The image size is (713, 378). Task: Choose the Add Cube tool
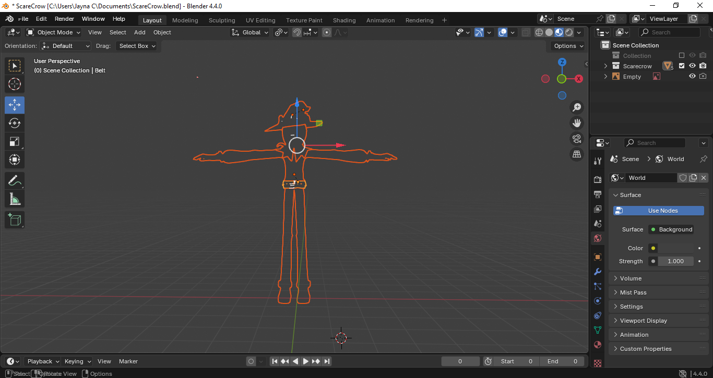[x=15, y=220]
